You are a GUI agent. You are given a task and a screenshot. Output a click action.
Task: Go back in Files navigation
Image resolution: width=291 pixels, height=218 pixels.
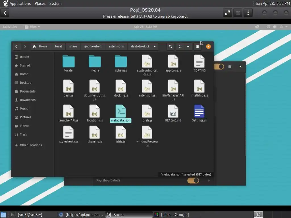16,47
